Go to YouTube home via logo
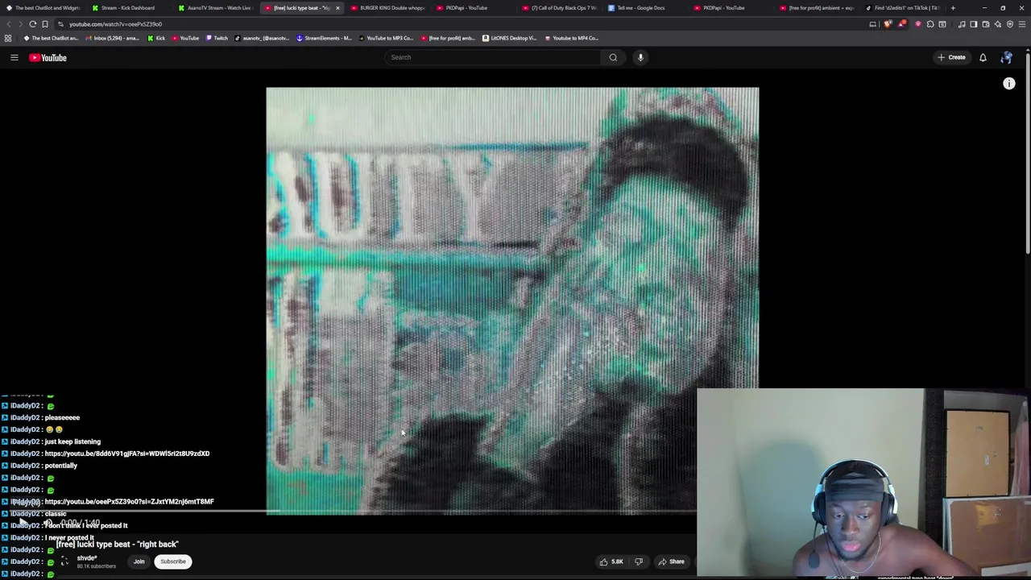This screenshot has width=1031, height=580. (48, 57)
